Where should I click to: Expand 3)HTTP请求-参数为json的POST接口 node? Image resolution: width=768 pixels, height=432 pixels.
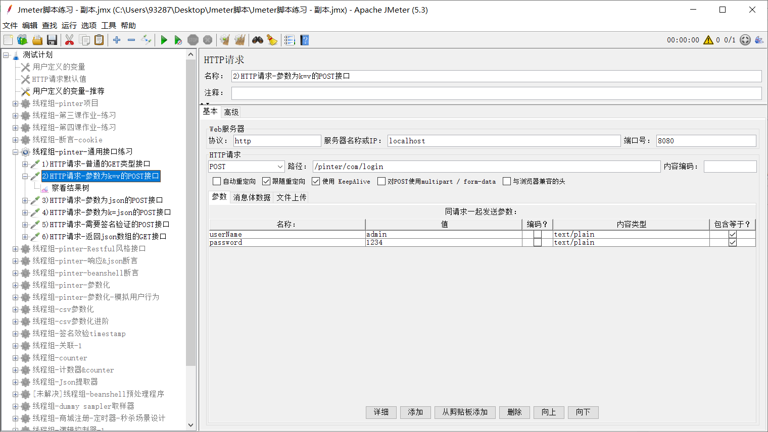pos(25,200)
